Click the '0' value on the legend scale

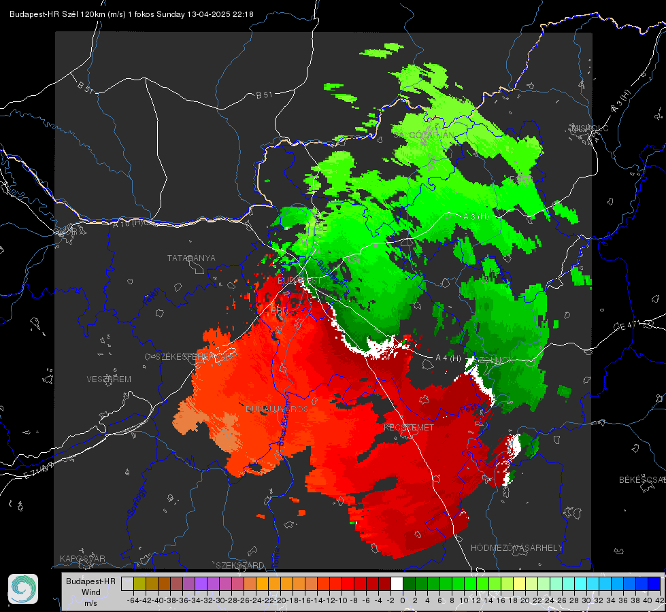[403, 600]
